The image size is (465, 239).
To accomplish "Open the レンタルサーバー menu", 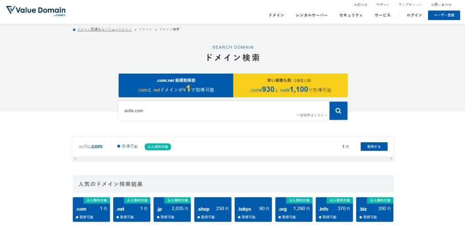I will click(x=312, y=15).
